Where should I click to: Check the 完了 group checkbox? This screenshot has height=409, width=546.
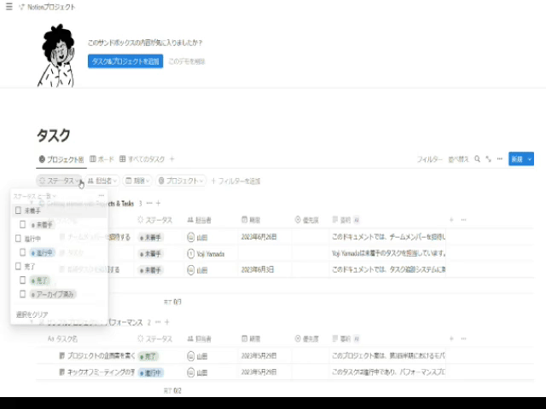18,267
